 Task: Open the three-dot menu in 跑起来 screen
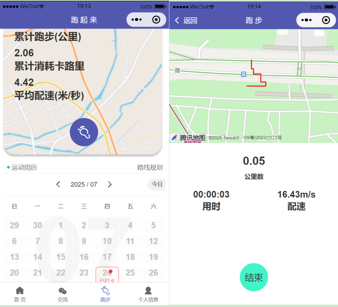[x=137, y=20]
